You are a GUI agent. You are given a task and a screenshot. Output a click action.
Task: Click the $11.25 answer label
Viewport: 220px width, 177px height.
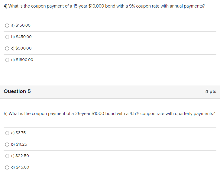(19, 144)
